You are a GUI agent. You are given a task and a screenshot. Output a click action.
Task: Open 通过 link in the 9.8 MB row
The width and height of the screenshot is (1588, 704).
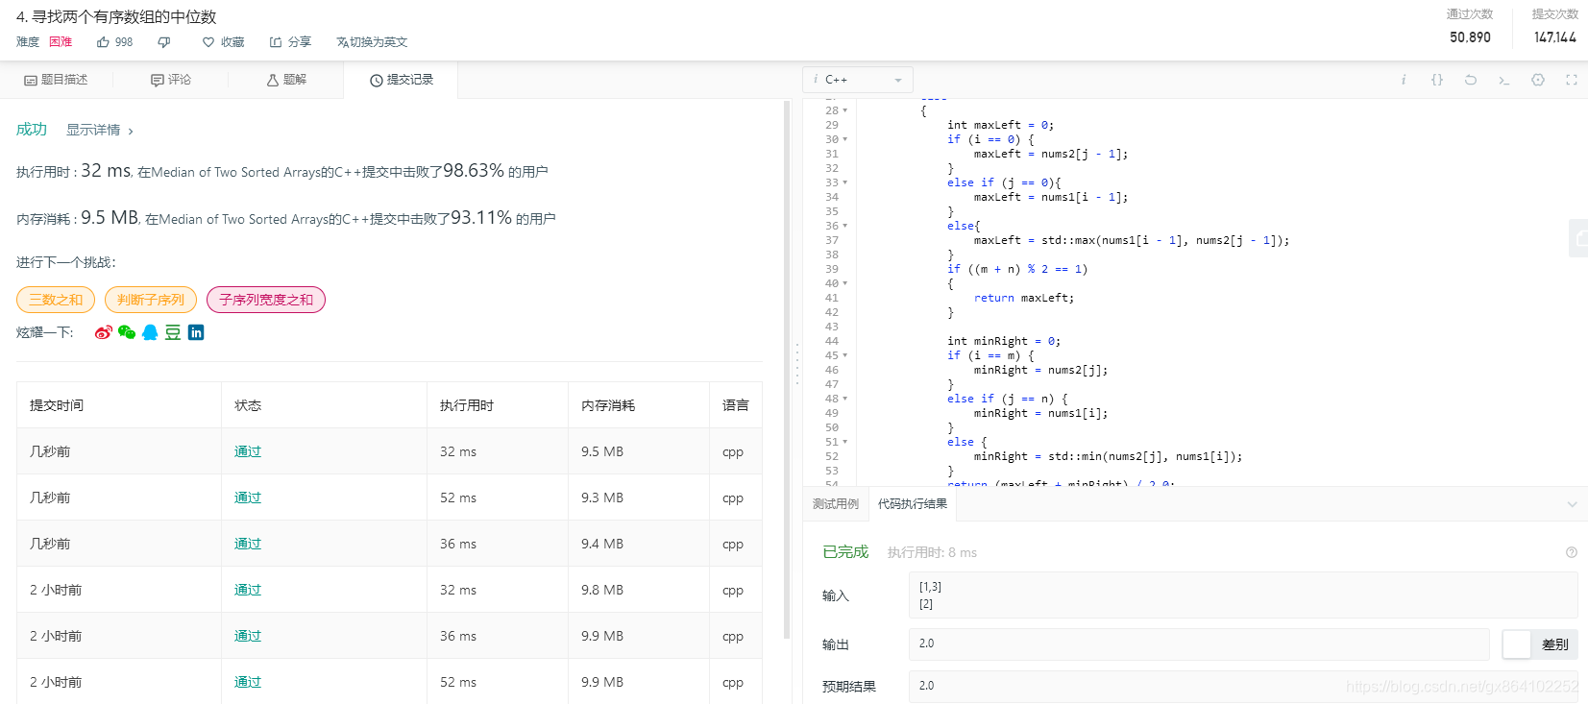248,590
